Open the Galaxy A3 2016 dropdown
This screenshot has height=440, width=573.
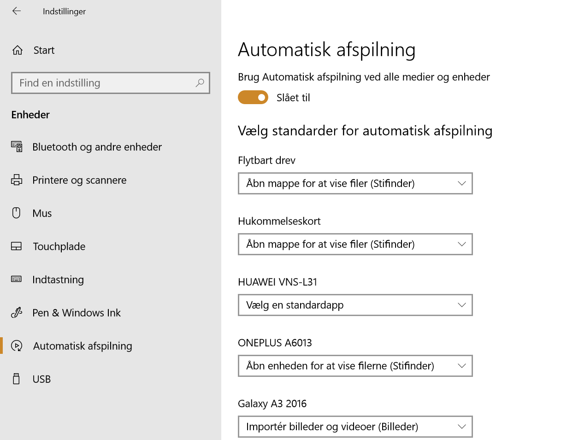pos(355,427)
